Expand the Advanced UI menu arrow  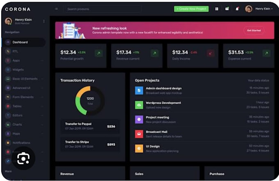(x=42, y=88)
